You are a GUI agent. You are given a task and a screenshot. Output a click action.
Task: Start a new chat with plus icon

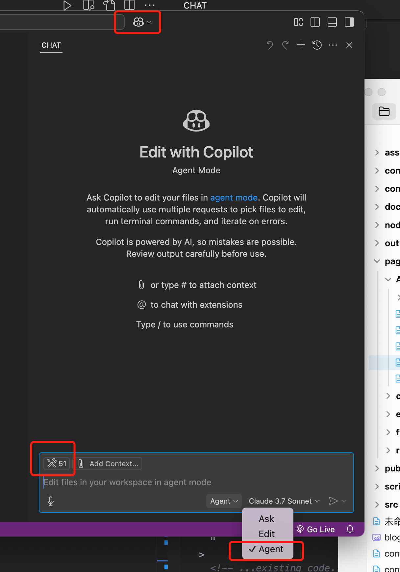tap(301, 45)
